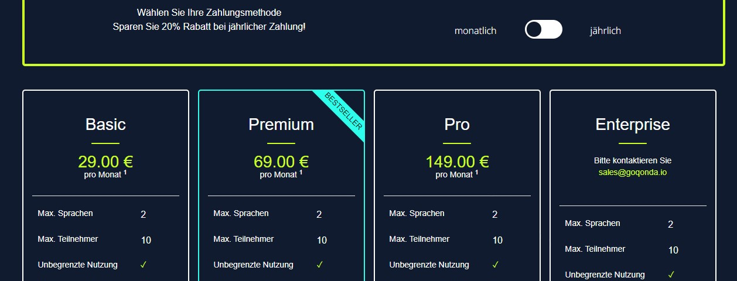Select the Enterprise plan heading
The image size is (737, 281).
633,124
